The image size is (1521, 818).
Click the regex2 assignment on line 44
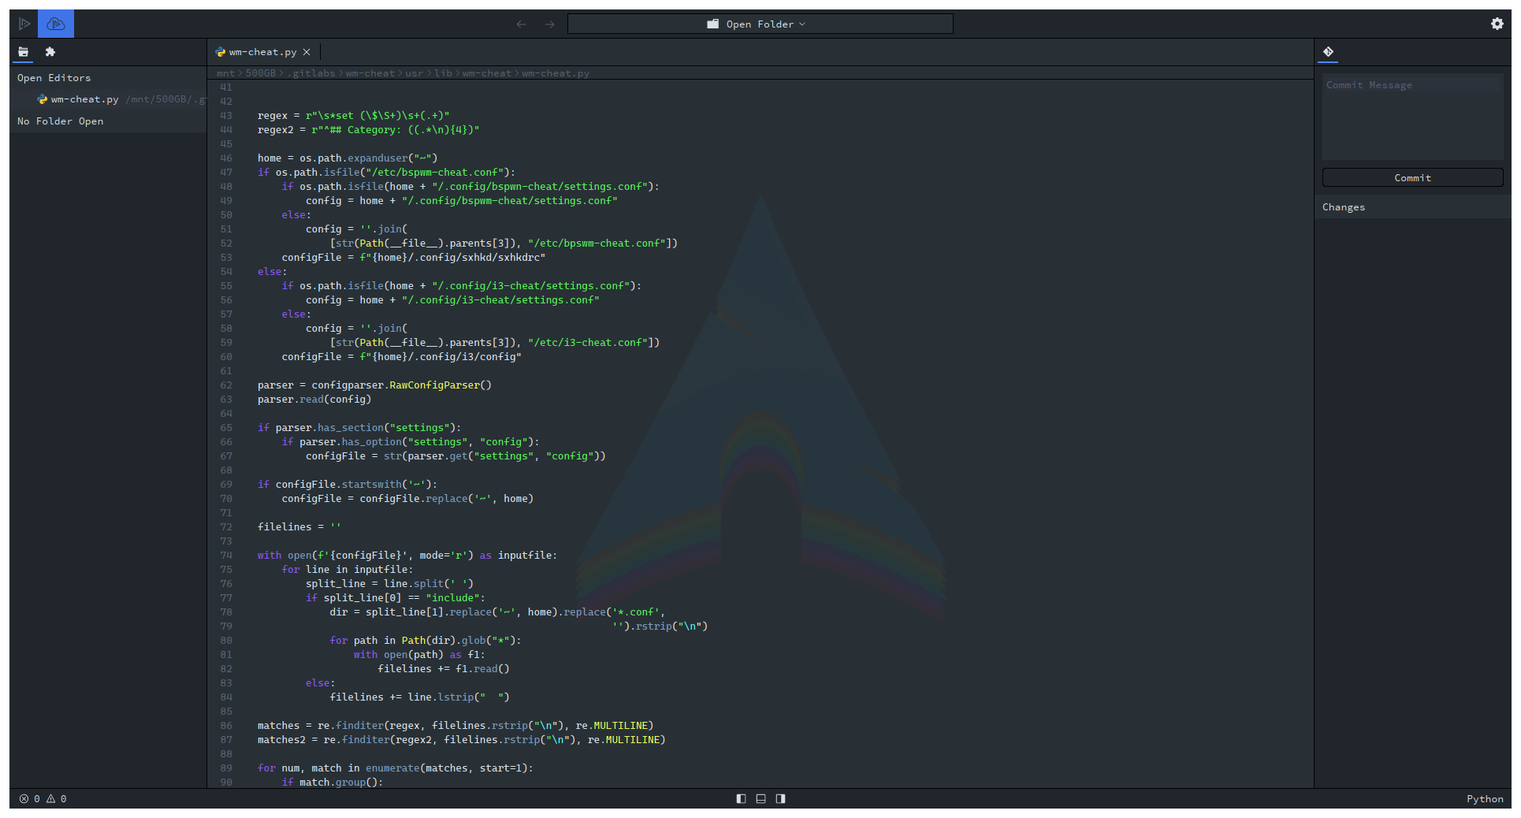pos(368,130)
